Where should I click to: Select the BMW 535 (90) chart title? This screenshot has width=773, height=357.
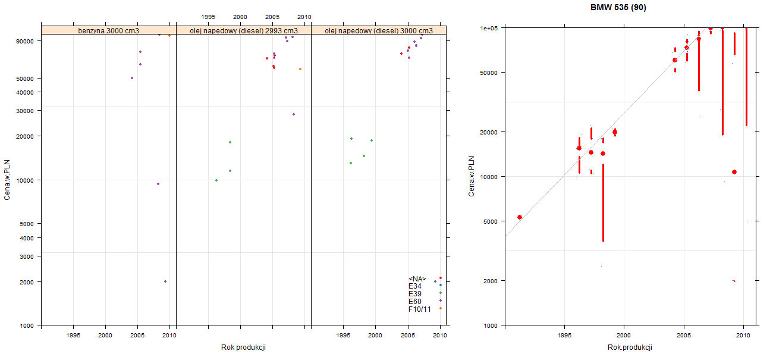click(618, 8)
